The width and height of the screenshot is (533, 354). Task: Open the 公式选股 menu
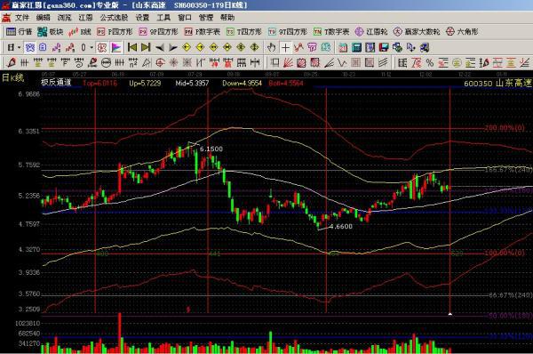[114, 18]
